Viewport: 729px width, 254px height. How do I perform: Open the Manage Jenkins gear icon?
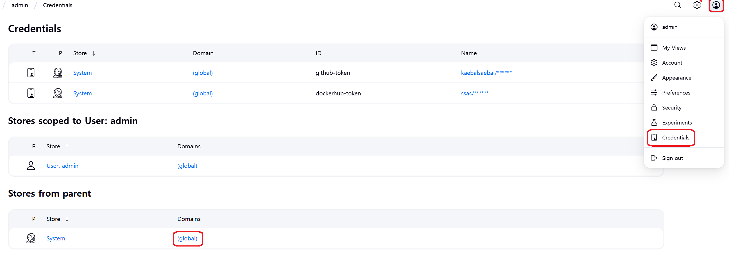point(697,5)
